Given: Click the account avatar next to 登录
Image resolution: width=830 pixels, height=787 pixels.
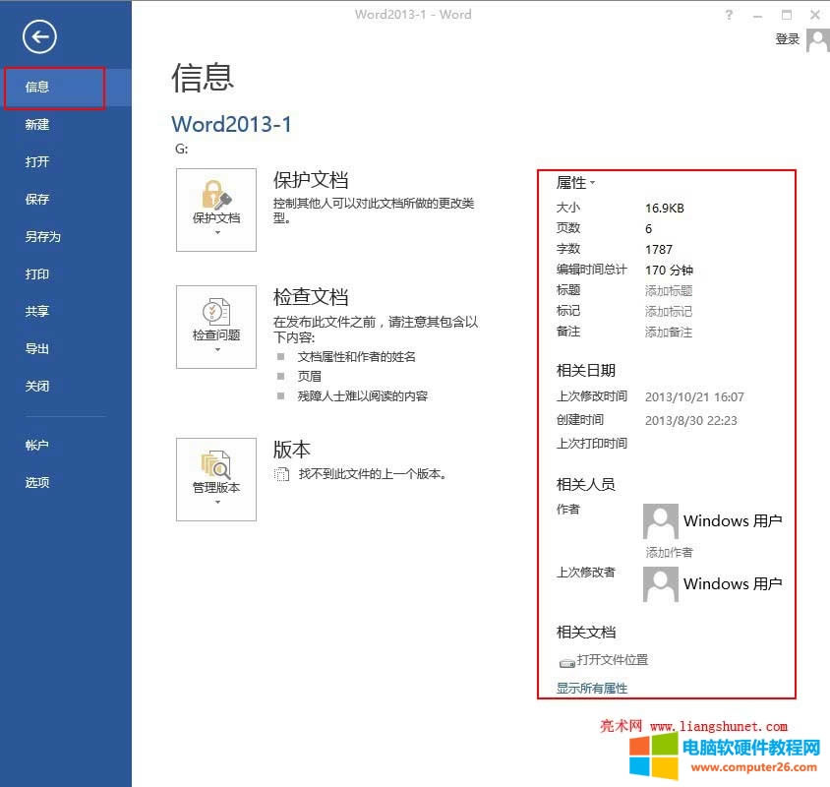Looking at the screenshot, I should (817, 39).
